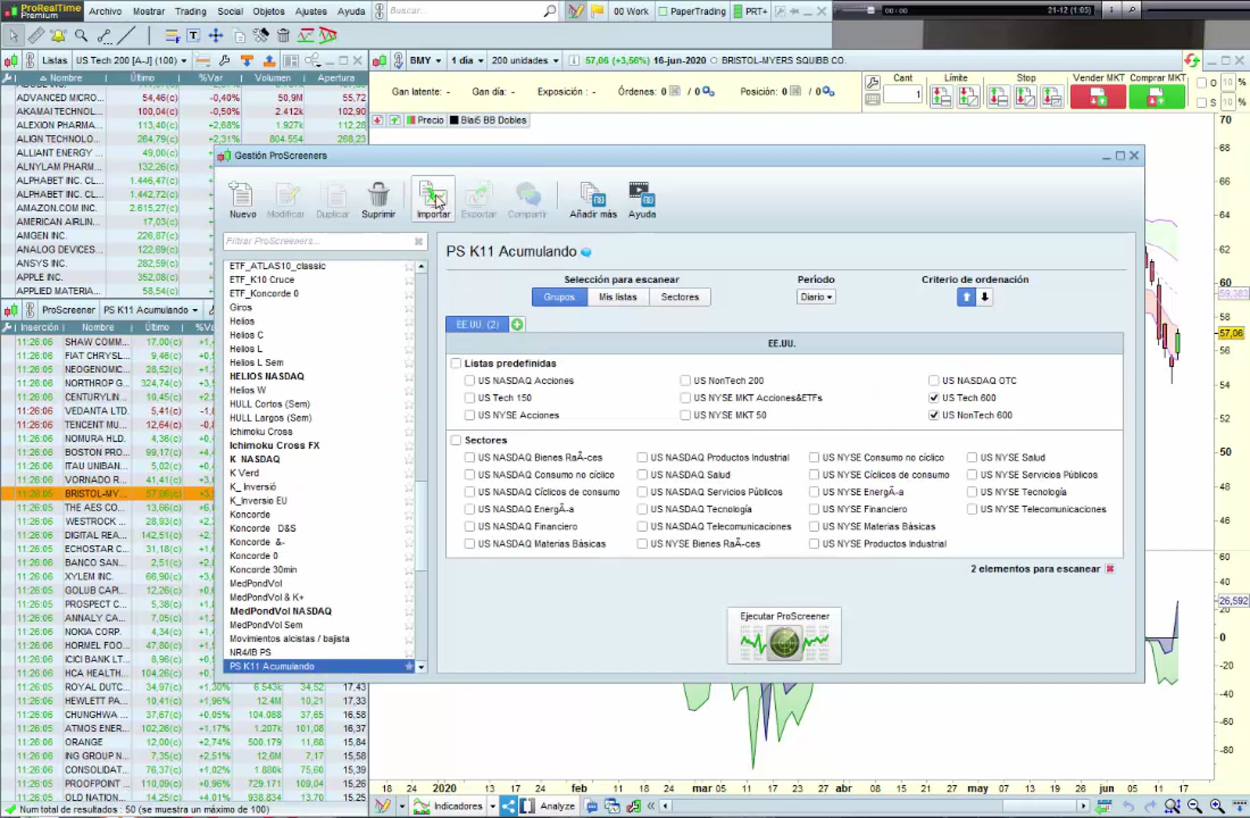Check US NASDAQ Acciones

pos(470,381)
